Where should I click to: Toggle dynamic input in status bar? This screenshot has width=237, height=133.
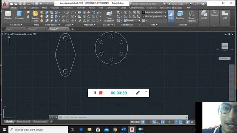coord(154,122)
